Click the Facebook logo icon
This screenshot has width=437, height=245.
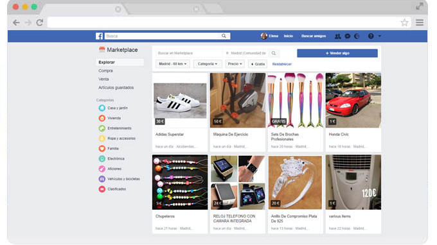(x=99, y=36)
